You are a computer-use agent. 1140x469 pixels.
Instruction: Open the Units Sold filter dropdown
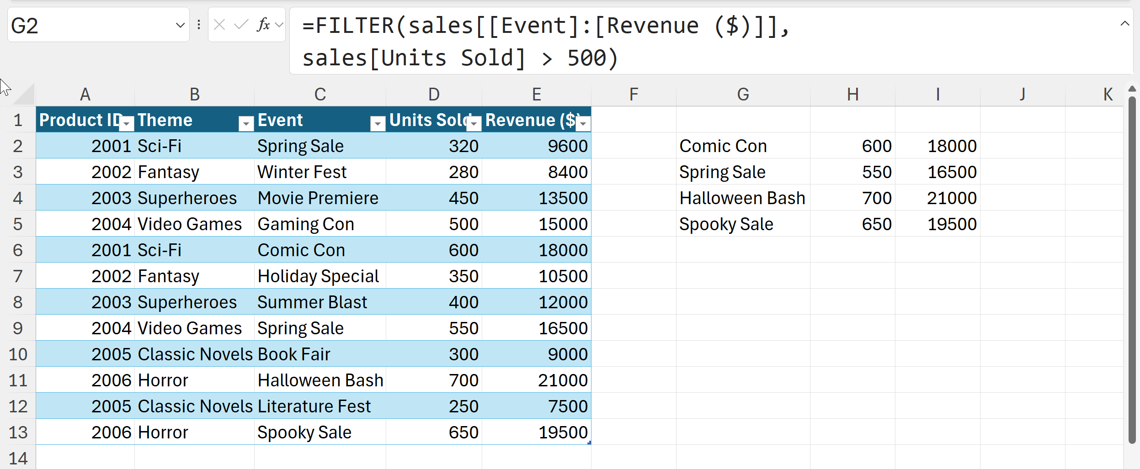point(474,123)
